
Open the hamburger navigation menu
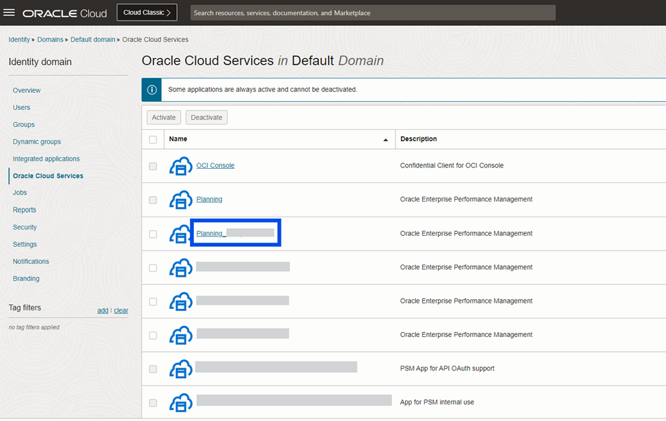pyautogui.click(x=10, y=12)
